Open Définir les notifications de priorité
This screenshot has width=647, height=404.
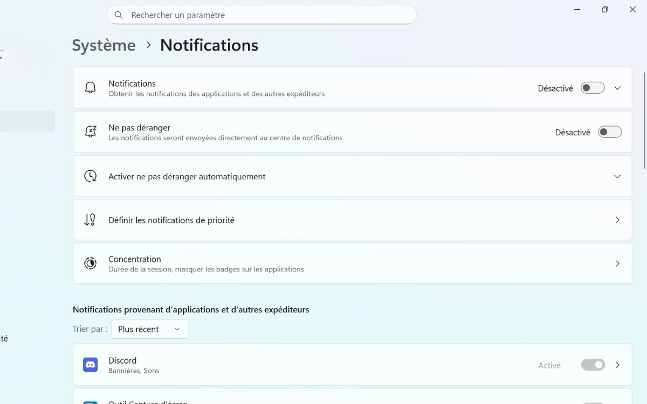coord(617,220)
